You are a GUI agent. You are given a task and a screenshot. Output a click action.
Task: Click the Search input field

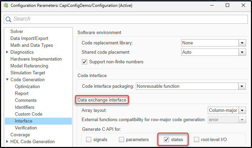[x=128, y=19]
